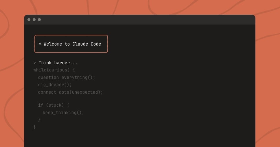
Task: Click the word "curious" in the while condition
Action: [59, 70]
